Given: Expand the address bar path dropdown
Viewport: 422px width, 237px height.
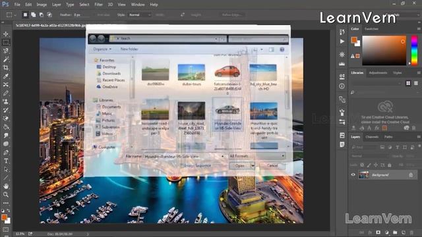Looking at the screenshot, I should pos(216,39).
